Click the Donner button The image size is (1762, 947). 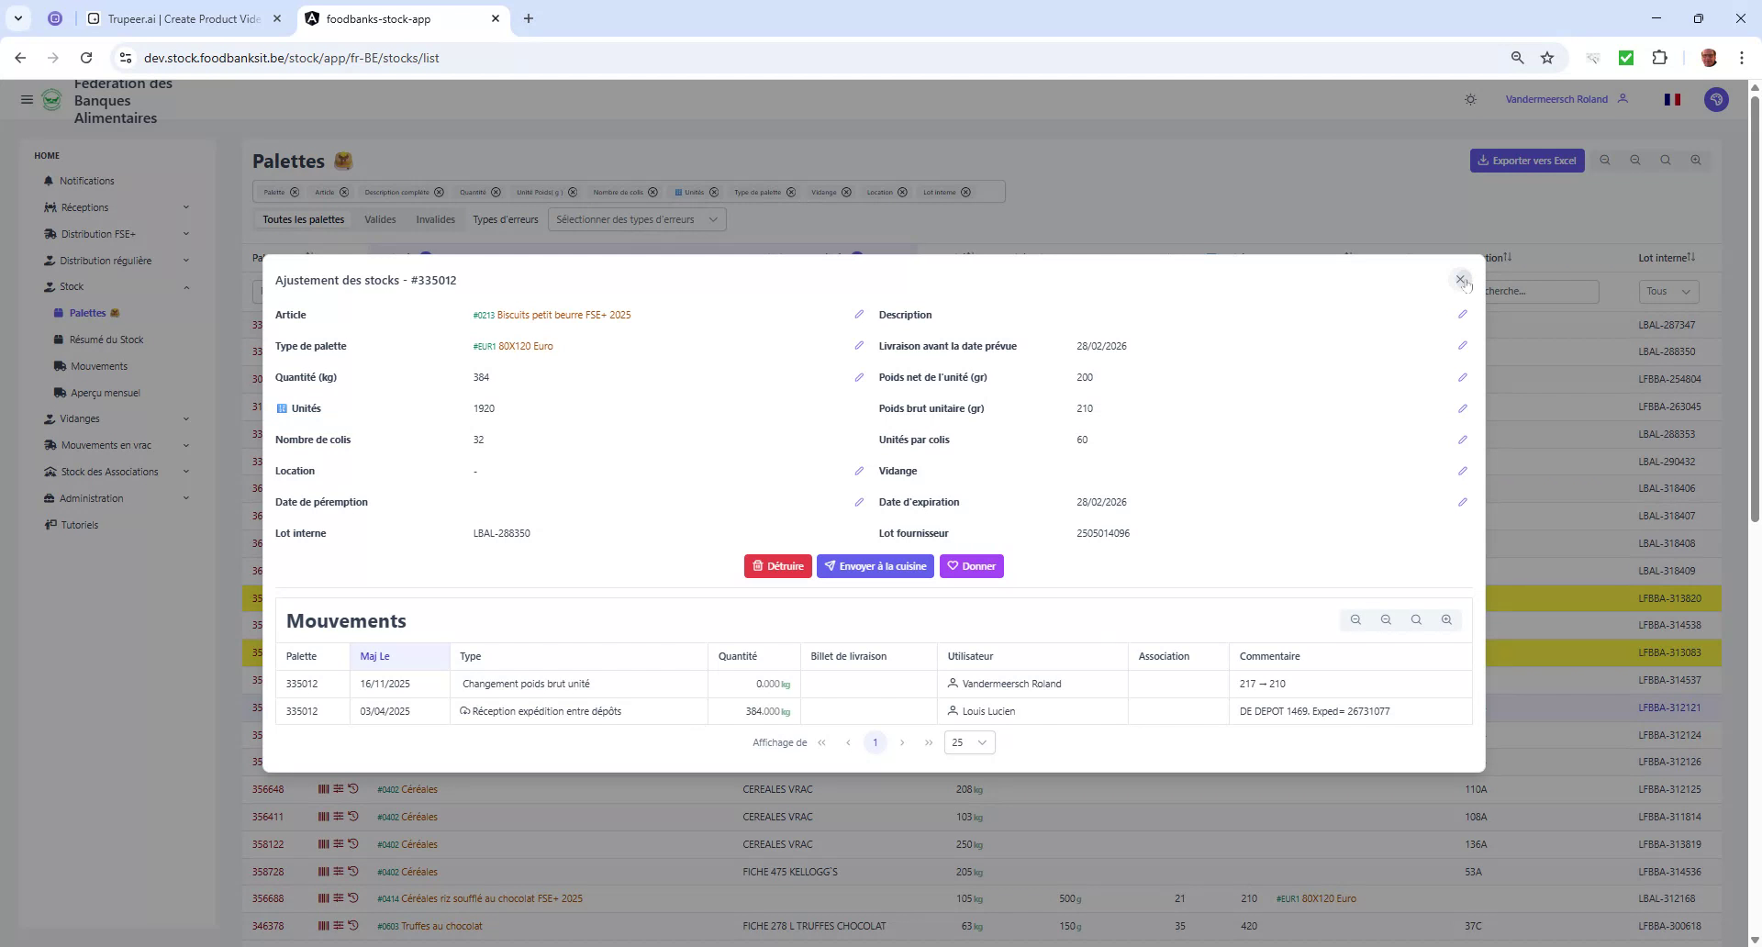tap(972, 566)
